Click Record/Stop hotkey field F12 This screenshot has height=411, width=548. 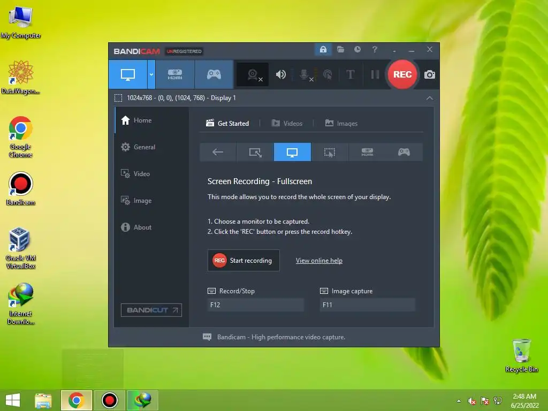click(x=255, y=305)
